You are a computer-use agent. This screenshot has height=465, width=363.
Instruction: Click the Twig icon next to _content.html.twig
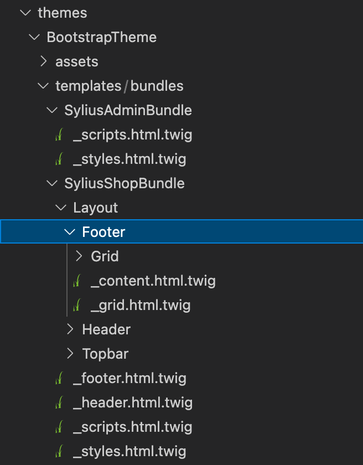[x=77, y=280]
